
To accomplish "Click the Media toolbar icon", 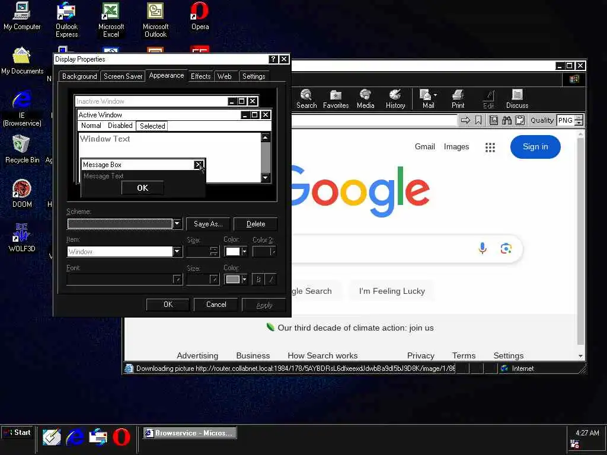I will (x=365, y=99).
